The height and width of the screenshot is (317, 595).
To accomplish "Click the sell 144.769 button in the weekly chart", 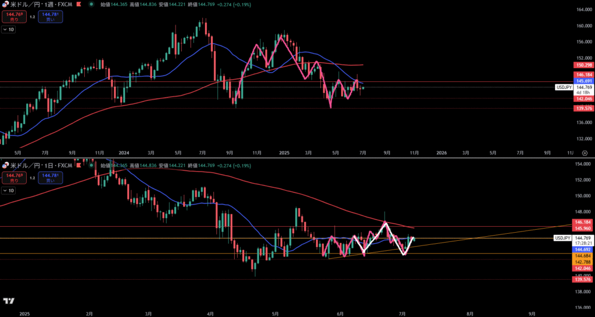I will pos(15,17).
